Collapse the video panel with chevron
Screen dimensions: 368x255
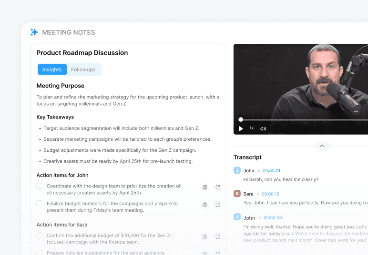[x=322, y=146]
